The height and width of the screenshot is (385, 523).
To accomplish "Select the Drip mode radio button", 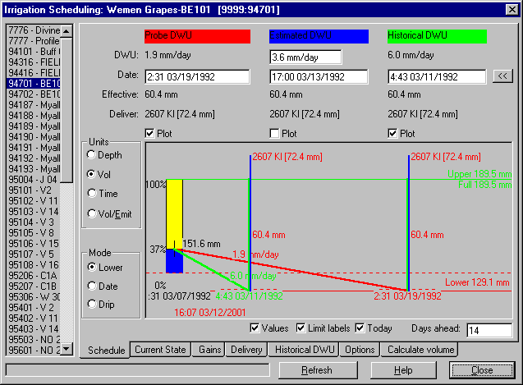I will 91,304.
